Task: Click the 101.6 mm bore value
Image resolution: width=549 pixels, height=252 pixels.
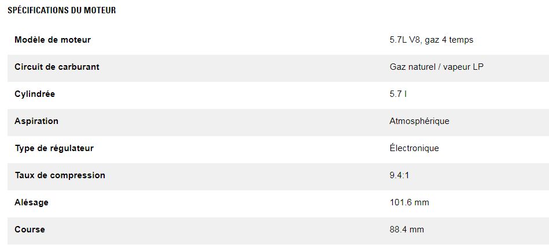Action: pos(409,202)
